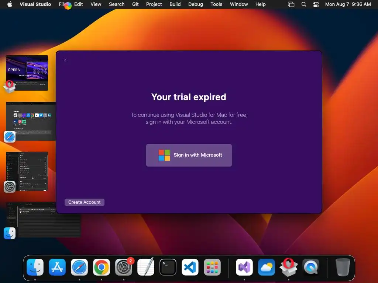Viewport: 378px width, 283px height.
Task: Click the Create Account button
Action: click(x=85, y=202)
